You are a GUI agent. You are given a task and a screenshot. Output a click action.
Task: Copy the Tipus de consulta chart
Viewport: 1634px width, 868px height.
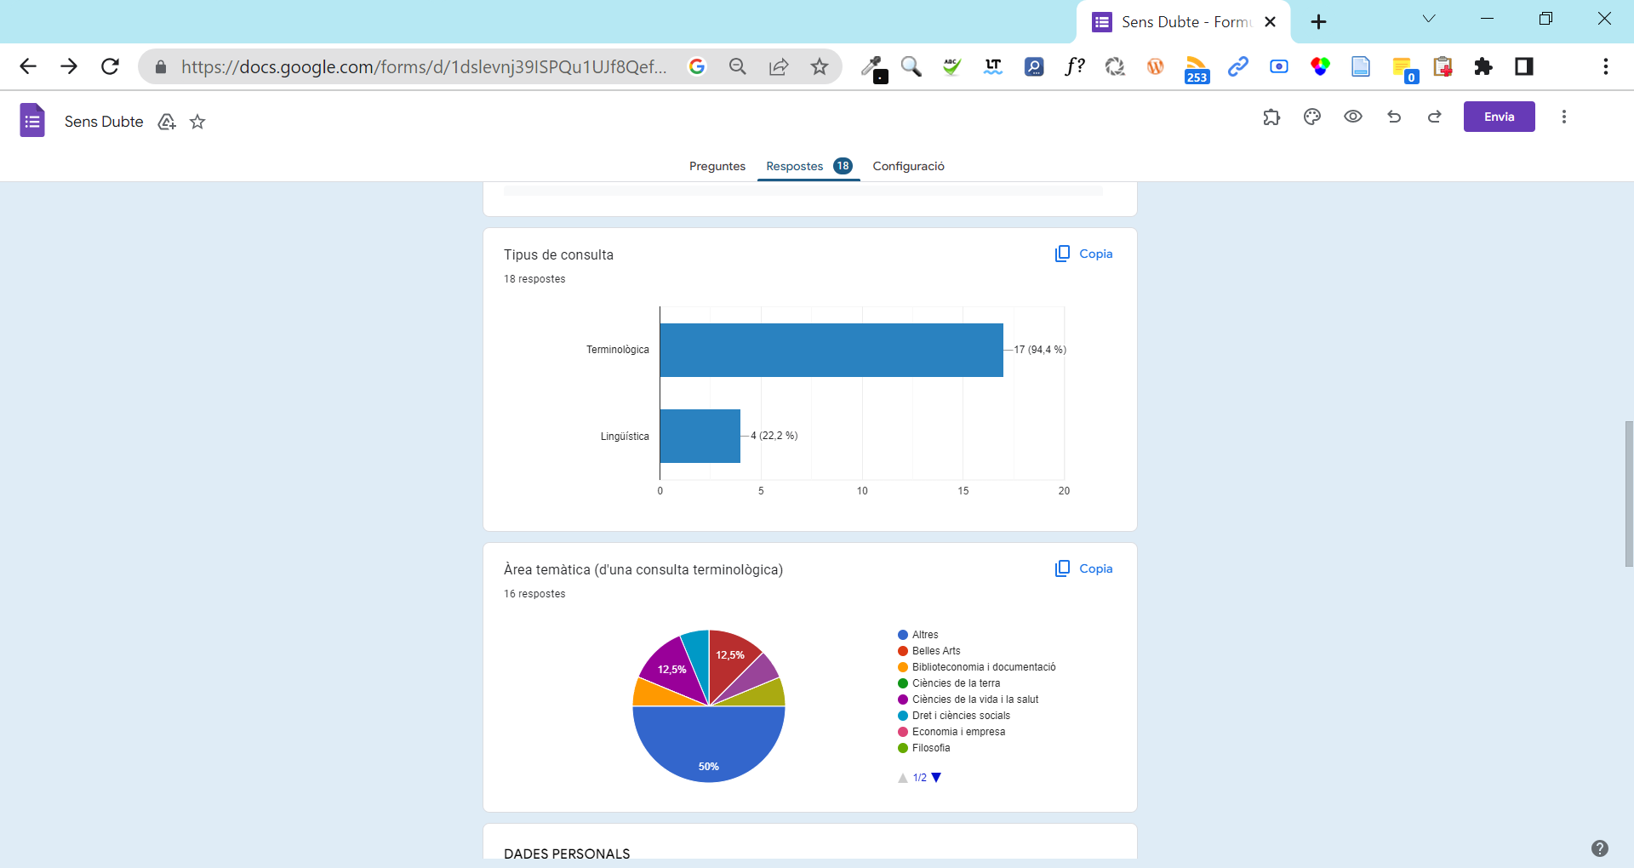click(x=1084, y=254)
